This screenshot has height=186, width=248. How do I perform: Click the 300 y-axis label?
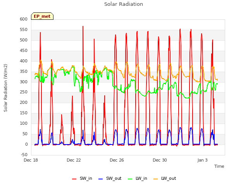[24, 82]
